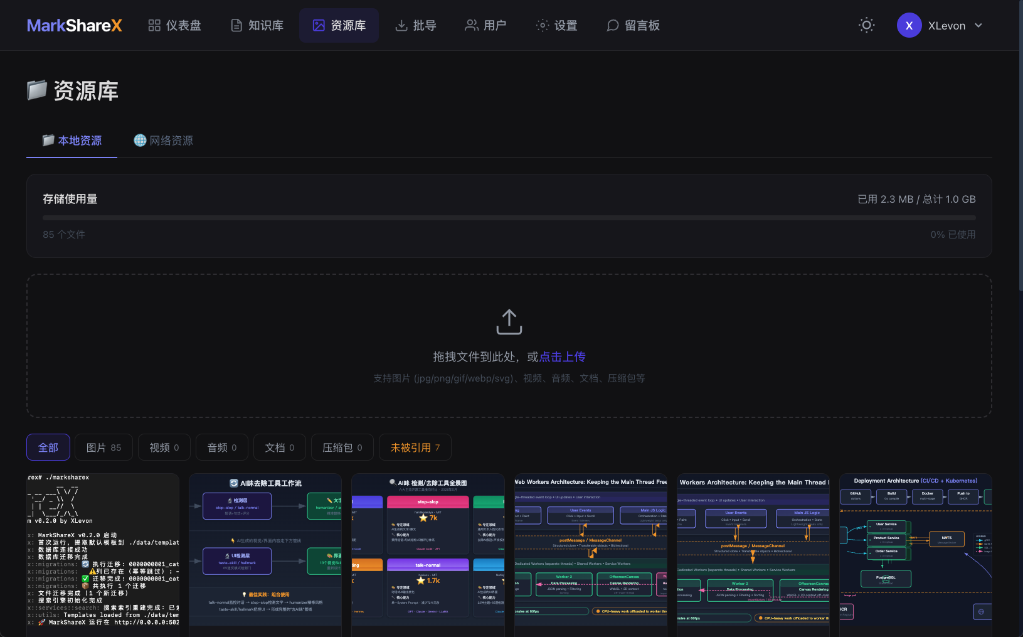Viewport: 1023px width, 637px height.
Task: Go to 批导 navigation item
Action: [416, 26]
